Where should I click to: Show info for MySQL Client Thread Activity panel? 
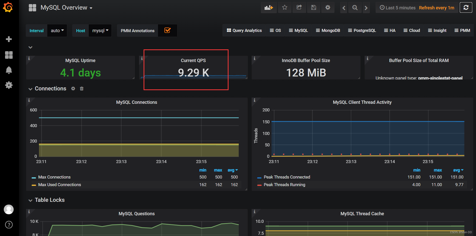pyautogui.click(x=255, y=100)
